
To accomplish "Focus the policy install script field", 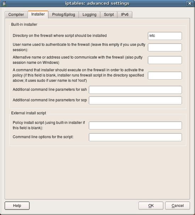I will coord(135,125).
